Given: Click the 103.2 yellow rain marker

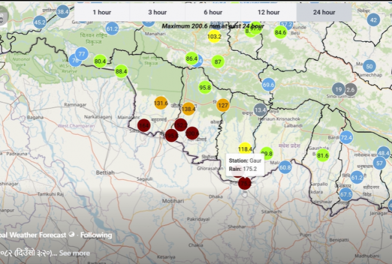Looking at the screenshot, I should click(x=214, y=37).
